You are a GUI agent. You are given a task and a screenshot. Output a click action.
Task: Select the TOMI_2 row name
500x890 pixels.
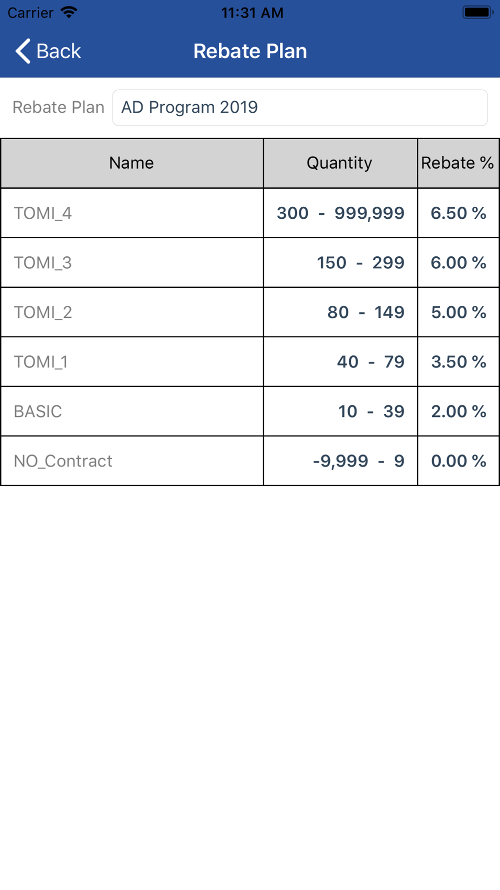pyautogui.click(x=42, y=312)
